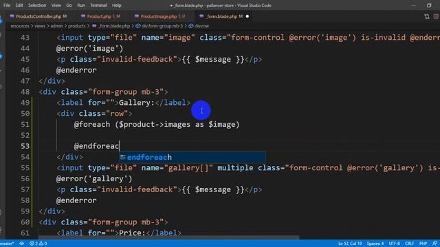The height and width of the screenshot is (247, 440).
Task: Open the Help menu
Action: point(117,5)
